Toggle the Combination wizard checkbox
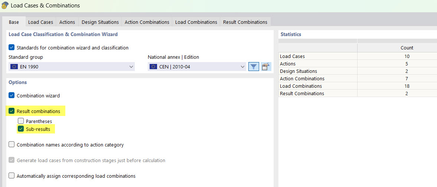 point(12,96)
